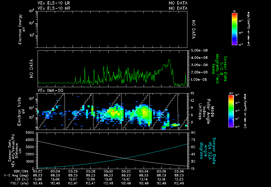This screenshot has height=187, width=271.
Task: Click the 60 degree SZA tick label
Action: 193,147
